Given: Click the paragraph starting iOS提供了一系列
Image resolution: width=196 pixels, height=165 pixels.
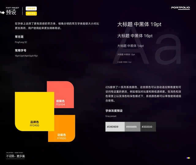Looking at the screenshot, I should (x=143, y=94).
